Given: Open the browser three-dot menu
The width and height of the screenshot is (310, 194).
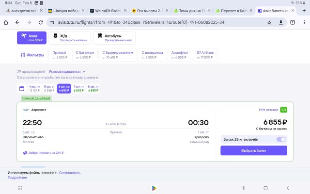Looking at the screenshot, I should (x=303, y=22).
